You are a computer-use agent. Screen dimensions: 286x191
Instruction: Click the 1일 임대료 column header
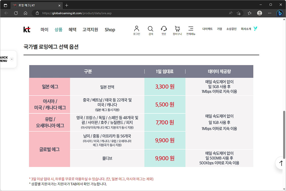[165, 71]
